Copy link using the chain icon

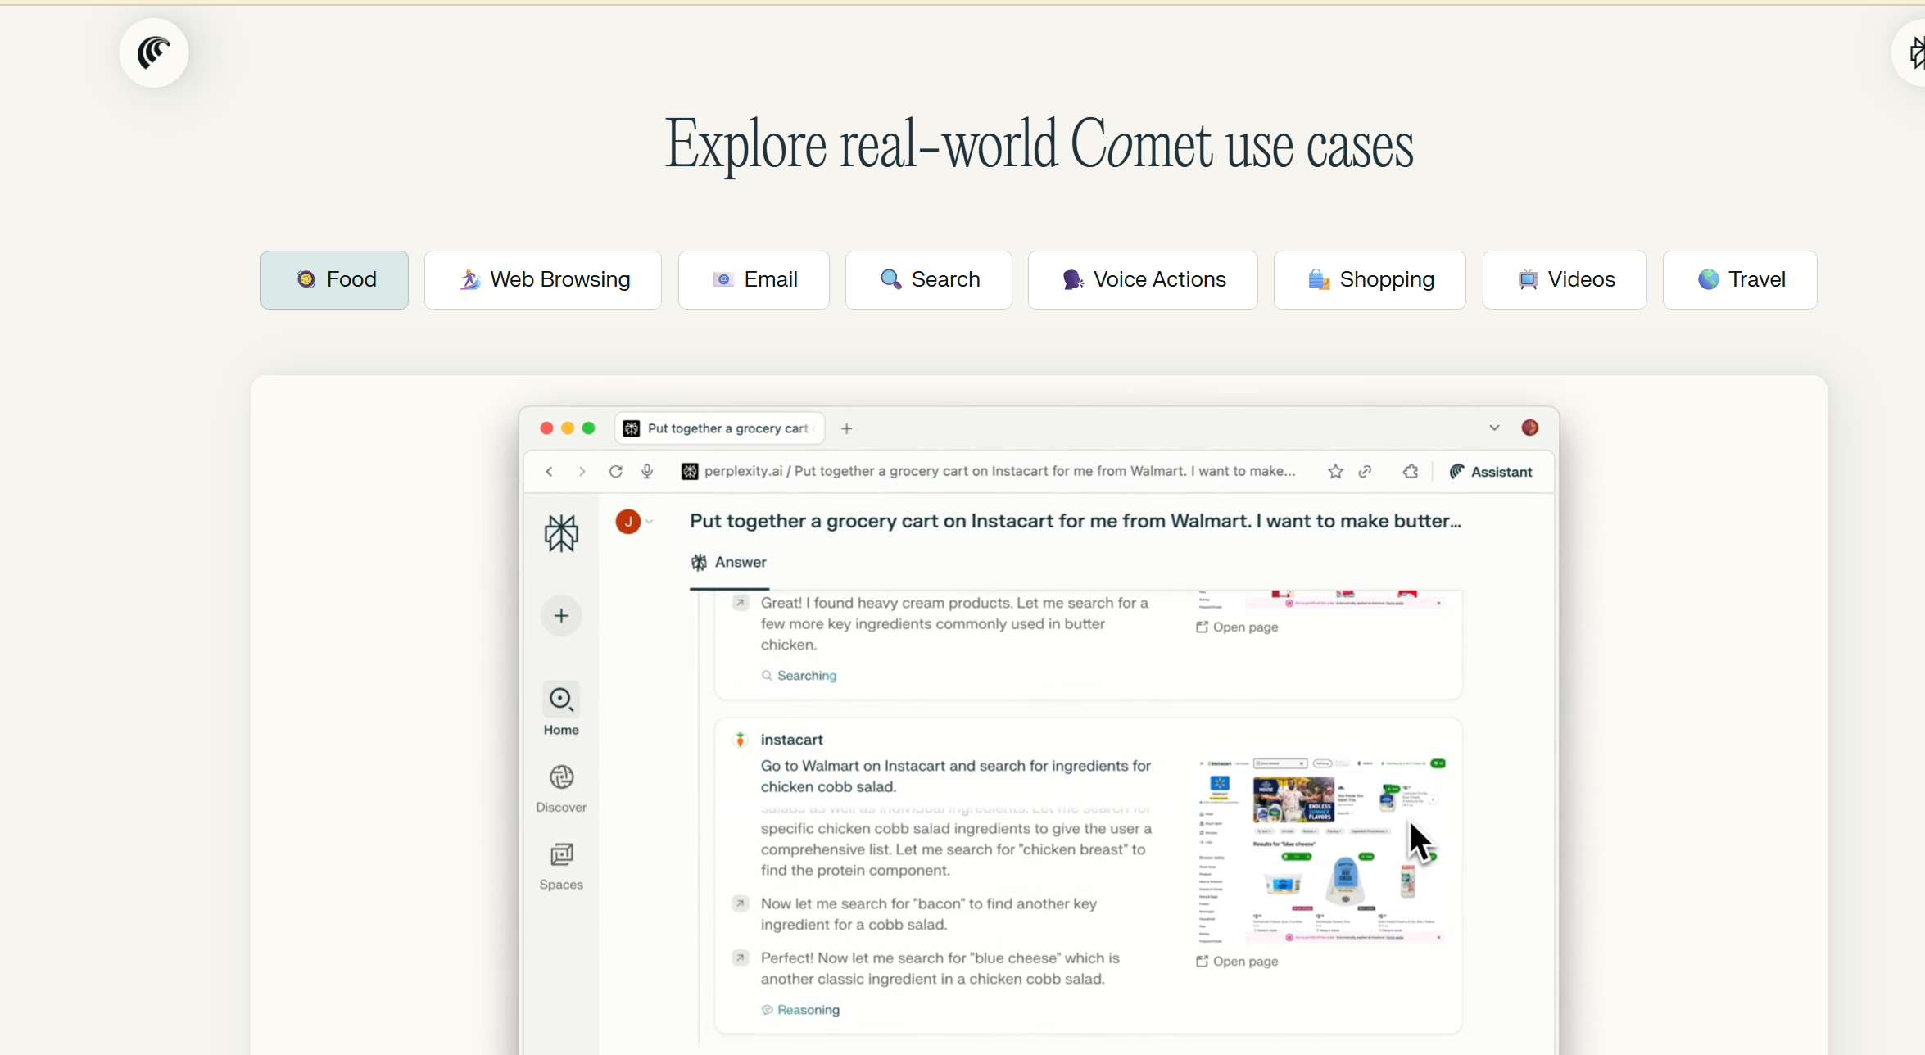[x=1366, y=472]
